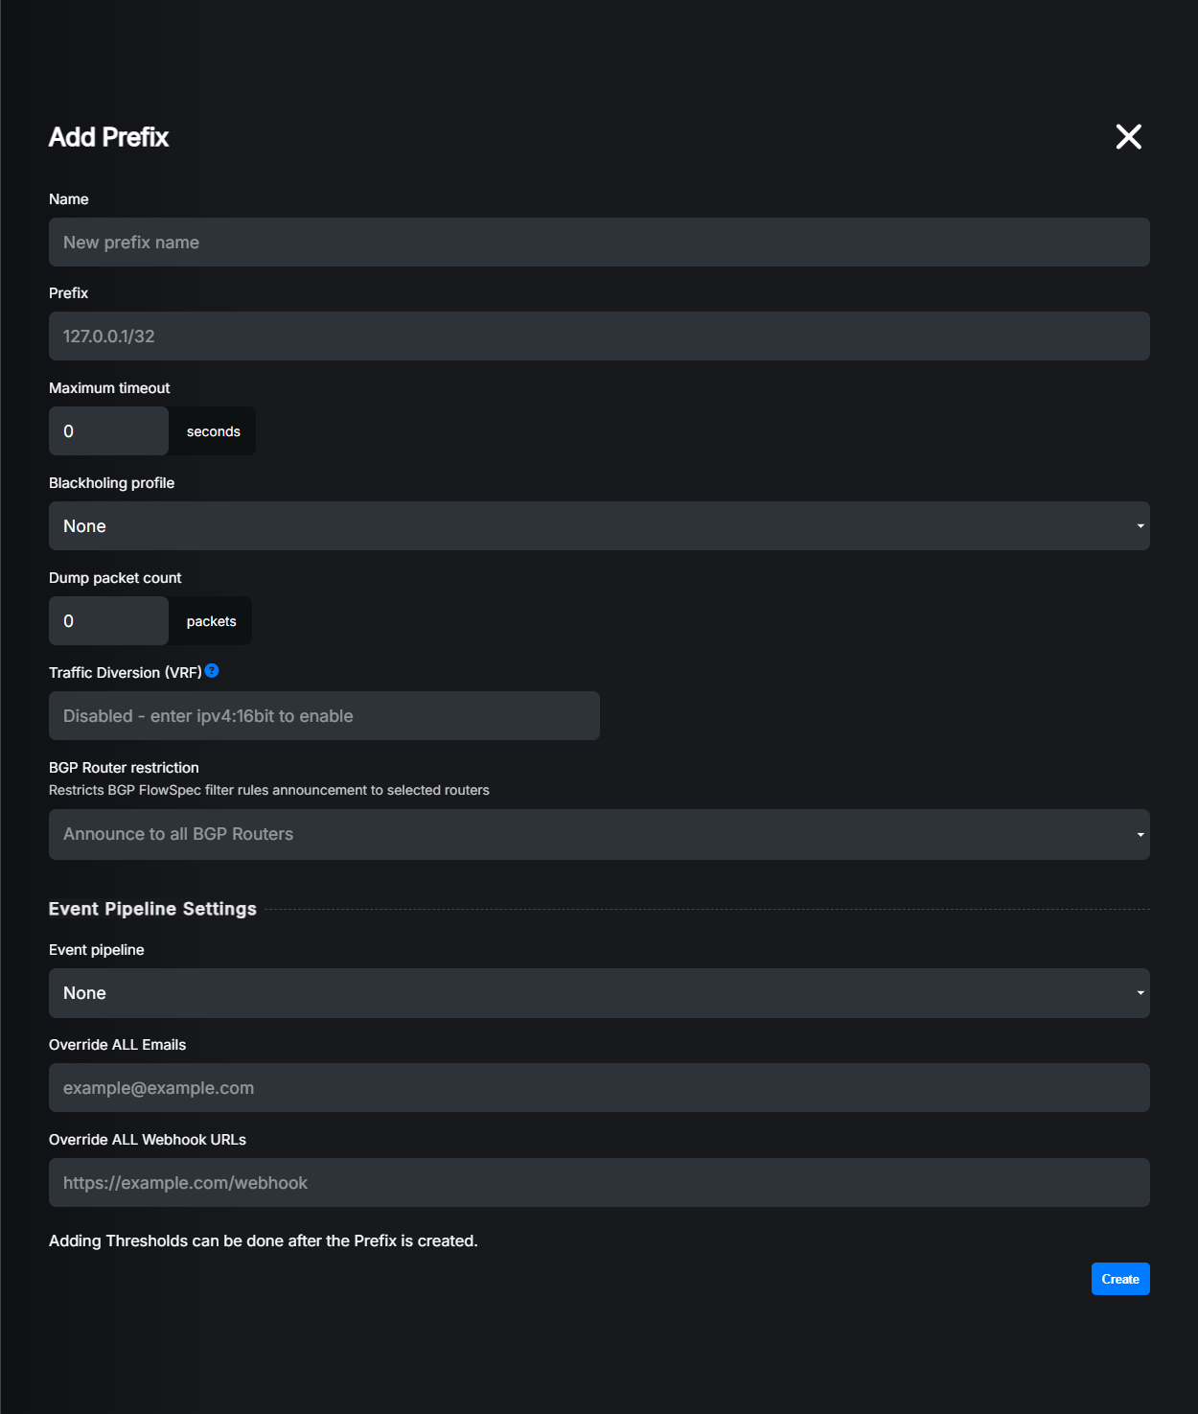Open the Blackholing profile dropdown
Viewport: 1198px width, 1414px height.
click(599, 525)
